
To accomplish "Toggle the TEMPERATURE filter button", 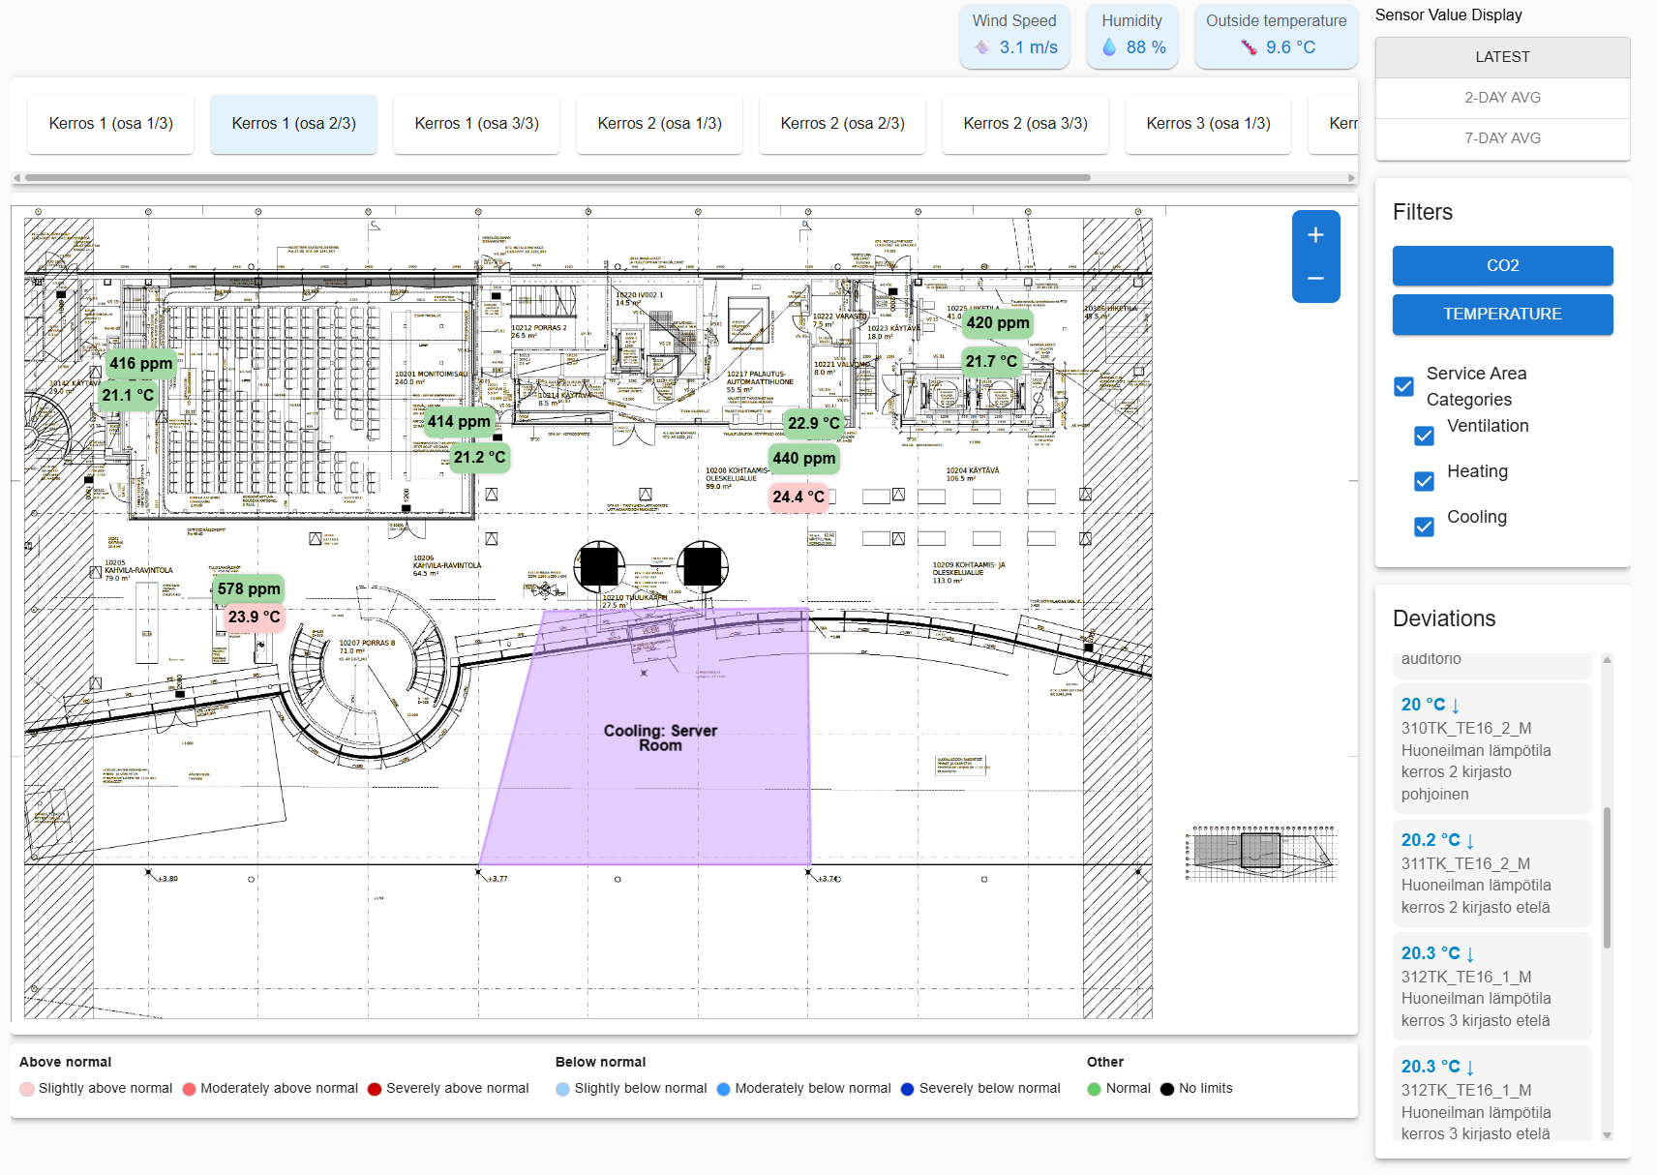I will pyautogui.click(x=1503, y=315).
